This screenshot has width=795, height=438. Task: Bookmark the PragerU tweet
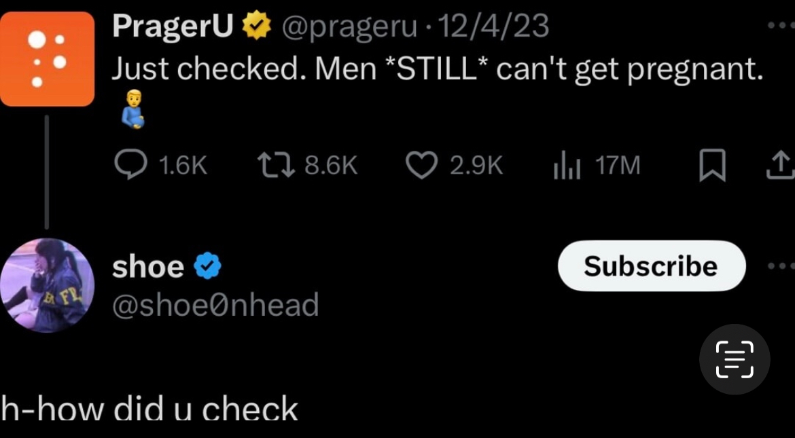coord(712,166)
